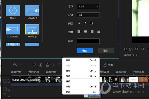Align text to the left

click(x=79, y=32)
